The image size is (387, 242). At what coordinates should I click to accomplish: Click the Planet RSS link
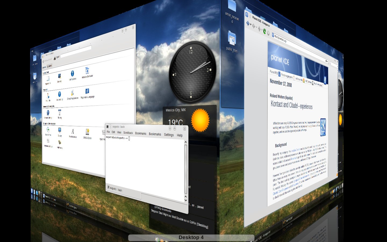[274, 72]
